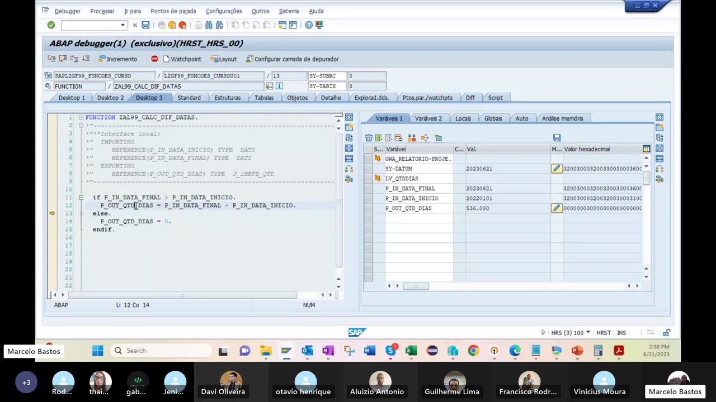This screenshot has width=716, height=402.
Task: Click the Single Step debugger icon
Action: (51, 59)
